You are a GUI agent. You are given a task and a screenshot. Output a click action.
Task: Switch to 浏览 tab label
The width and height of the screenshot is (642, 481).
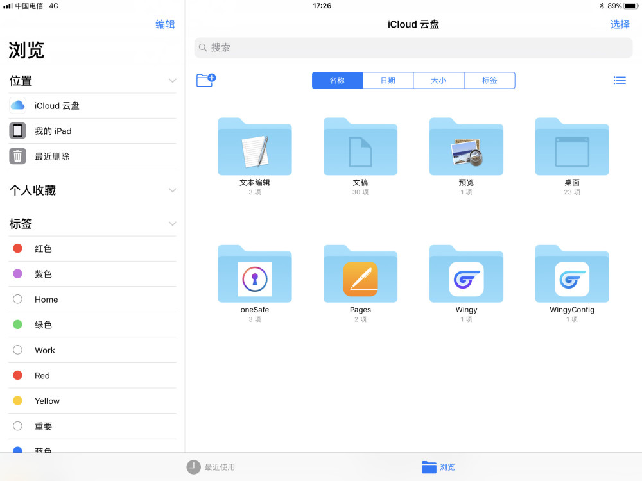447,467
